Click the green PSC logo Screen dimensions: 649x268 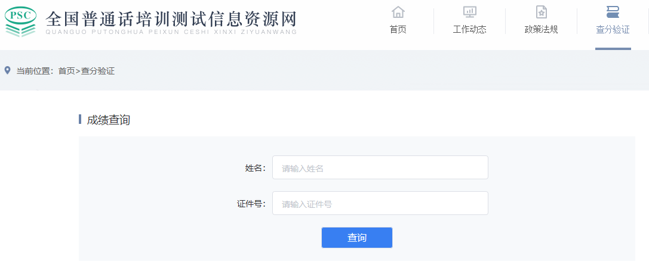point(20,23)
